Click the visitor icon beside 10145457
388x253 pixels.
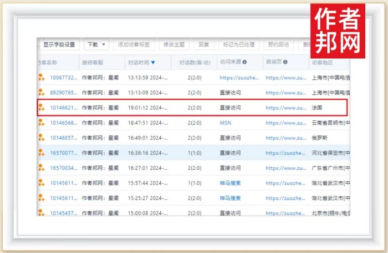pyautogui.click(x=41, y=212)
